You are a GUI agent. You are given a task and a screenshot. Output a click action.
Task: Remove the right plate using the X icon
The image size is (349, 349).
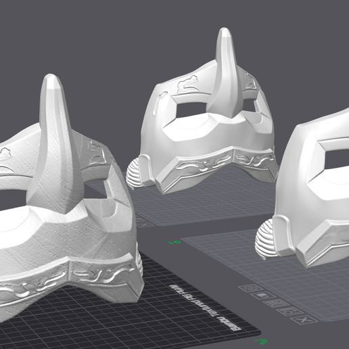304,320
